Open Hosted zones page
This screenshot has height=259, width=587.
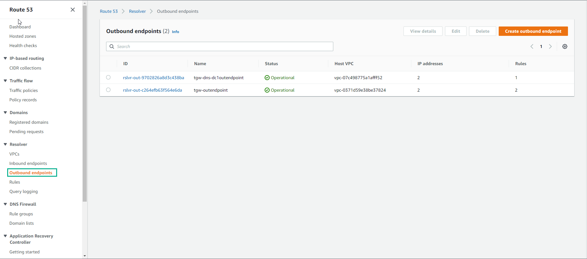(23, 36)
